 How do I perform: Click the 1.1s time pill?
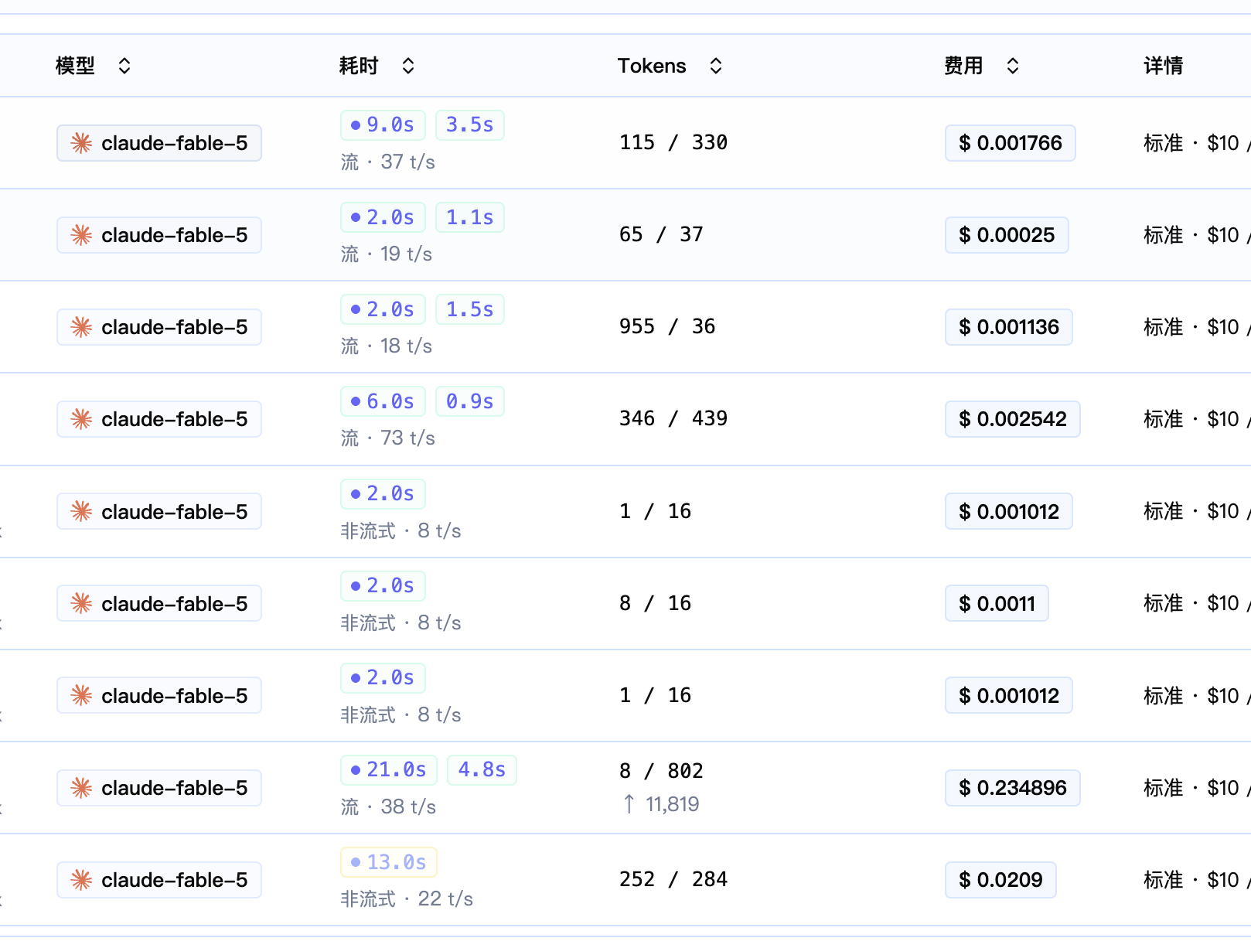click(x=470, y=217)
